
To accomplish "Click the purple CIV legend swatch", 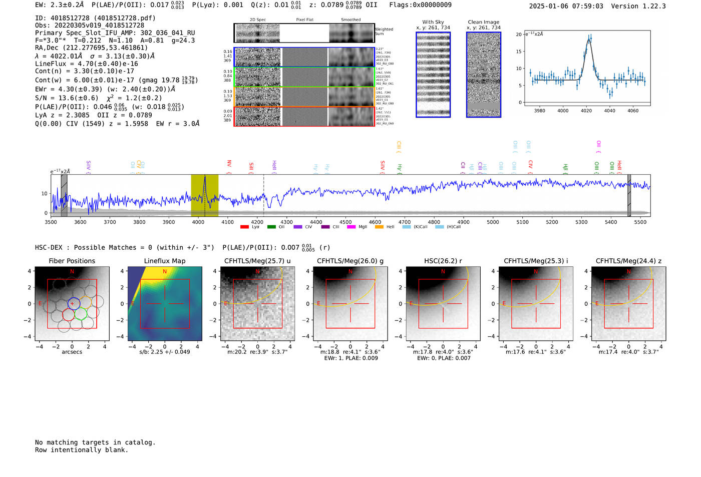I will click(298, 227).
